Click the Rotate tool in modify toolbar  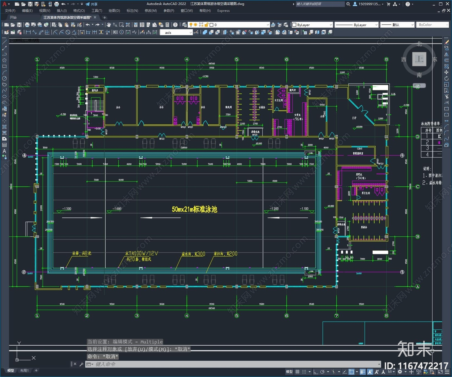pyautogui.click(x=446, y=78)
